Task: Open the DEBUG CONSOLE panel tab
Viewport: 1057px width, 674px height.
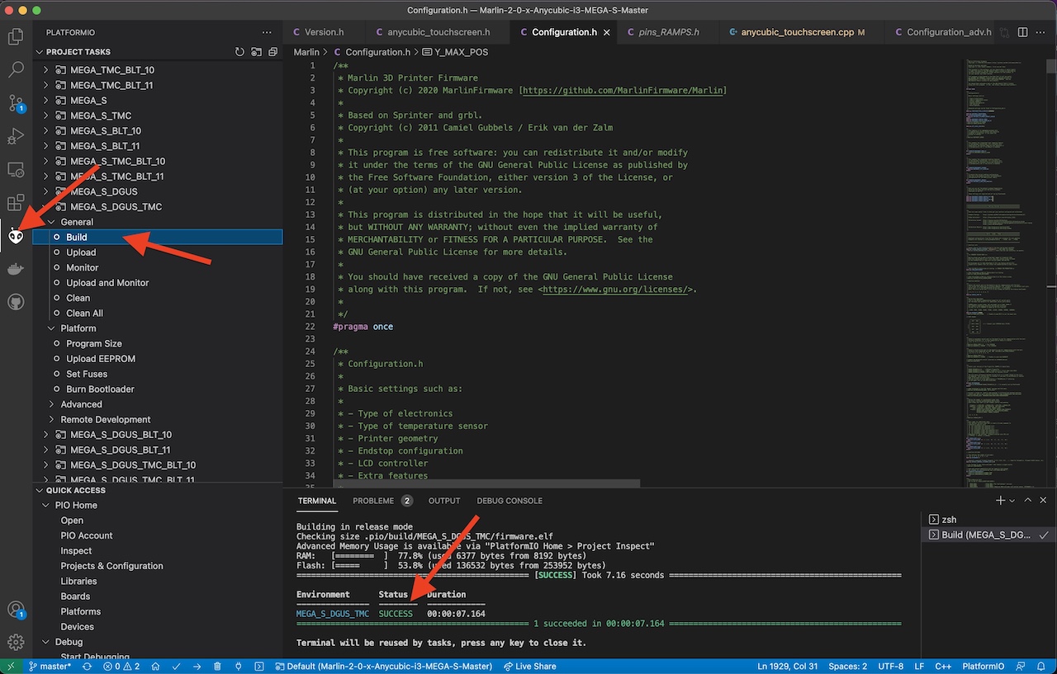Action: tap(510, 501)
